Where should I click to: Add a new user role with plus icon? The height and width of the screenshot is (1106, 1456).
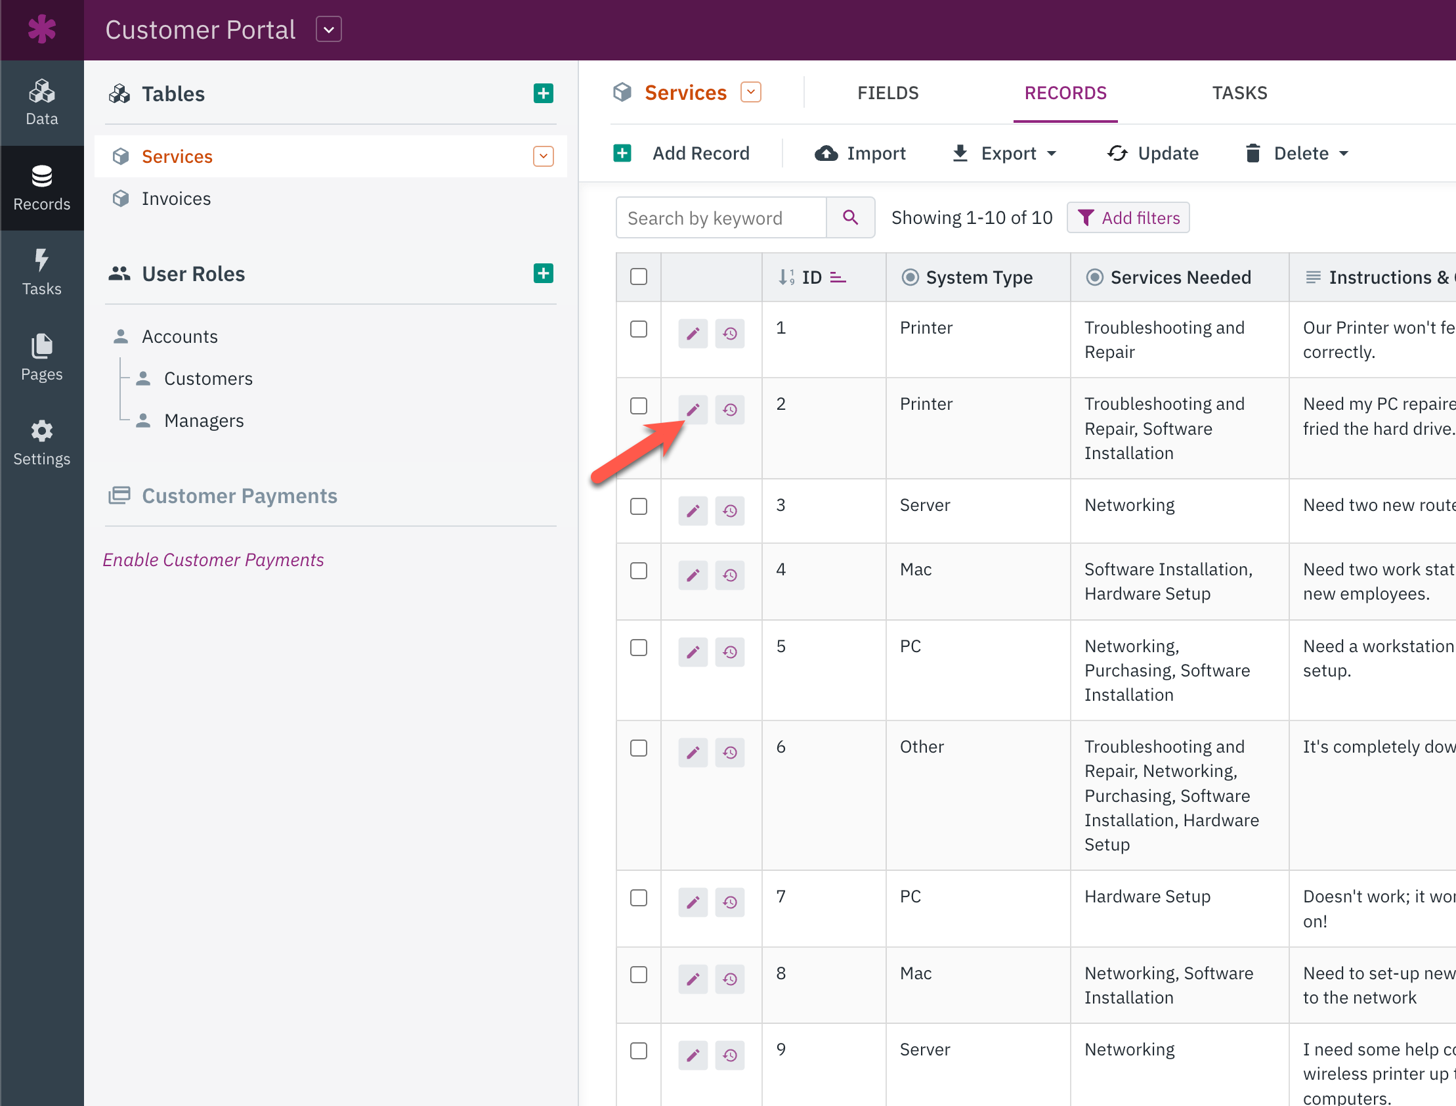tap(543, 273)
